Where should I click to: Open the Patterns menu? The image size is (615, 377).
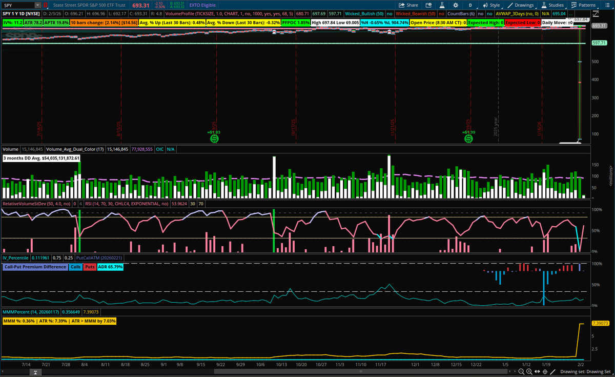[584, 5]
